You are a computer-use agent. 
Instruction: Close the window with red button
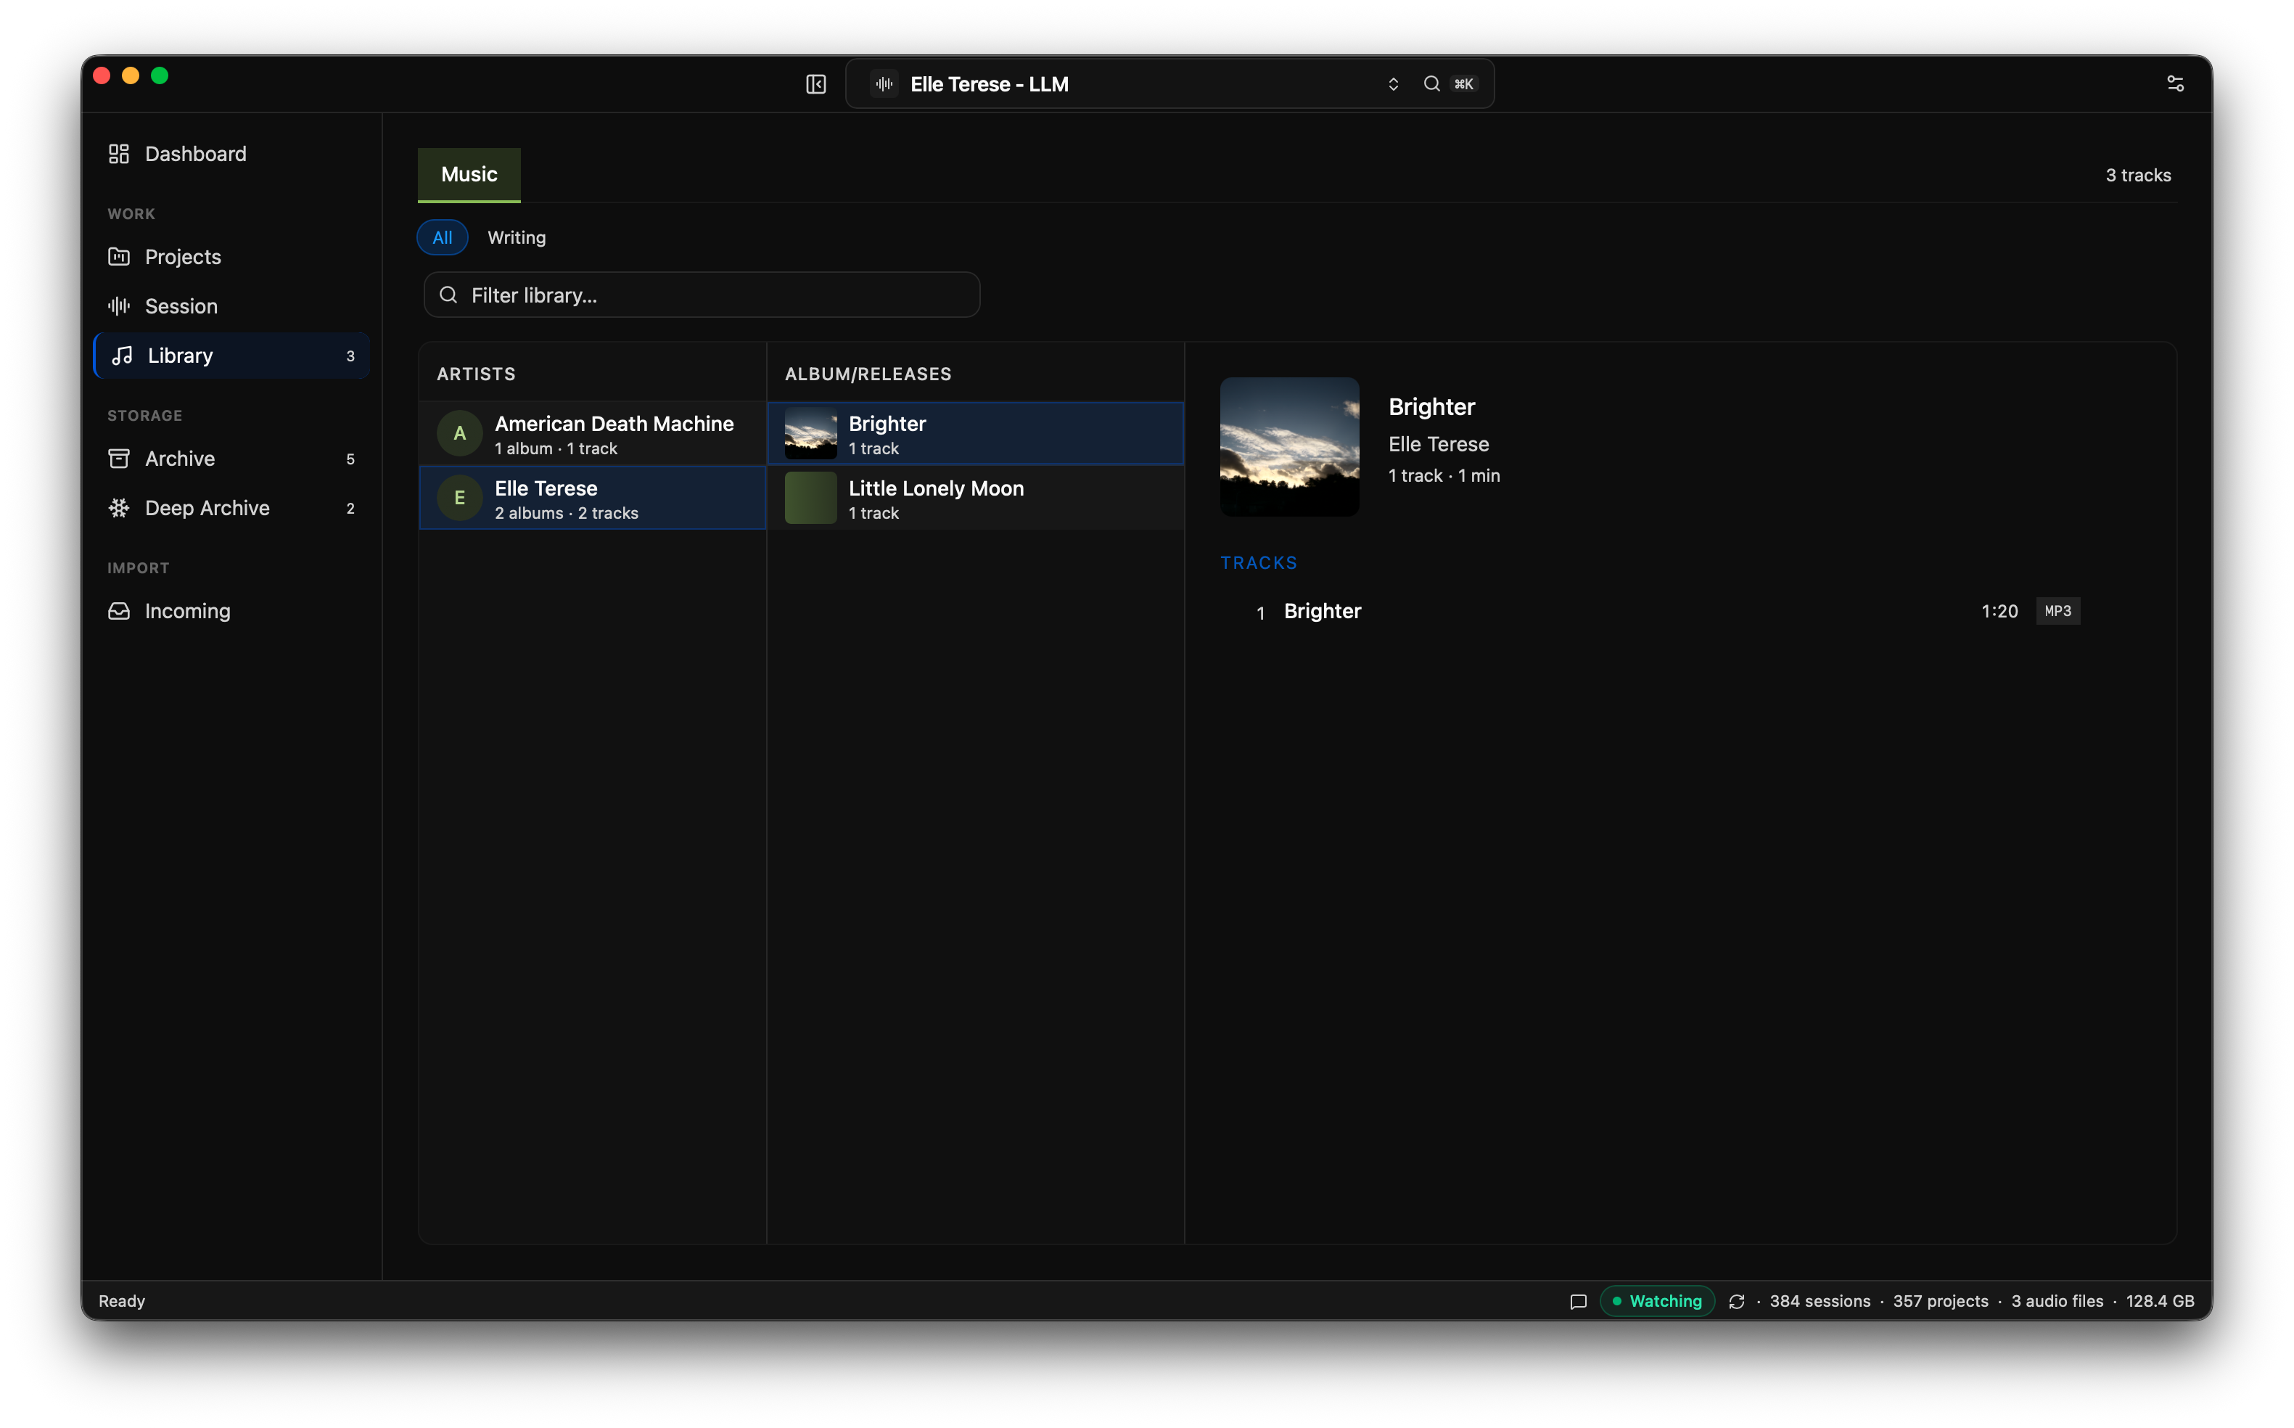[102, 75]
